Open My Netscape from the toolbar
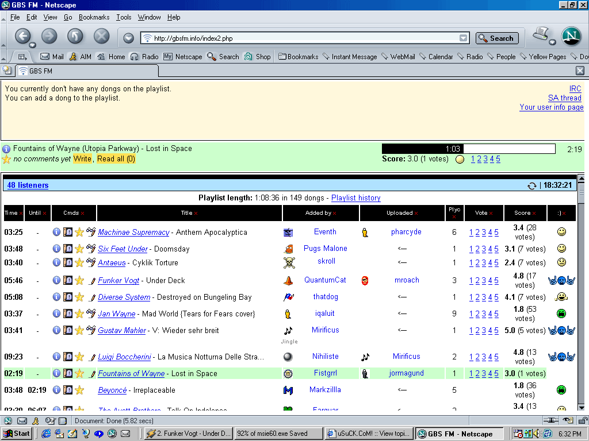The width and height of the screenshot is (589, 441). coord(183,57)
